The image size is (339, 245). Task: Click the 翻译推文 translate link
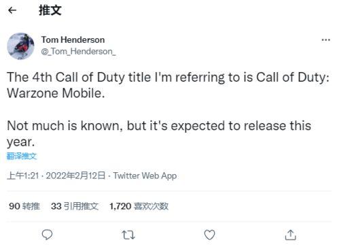(x=22, y=156)
